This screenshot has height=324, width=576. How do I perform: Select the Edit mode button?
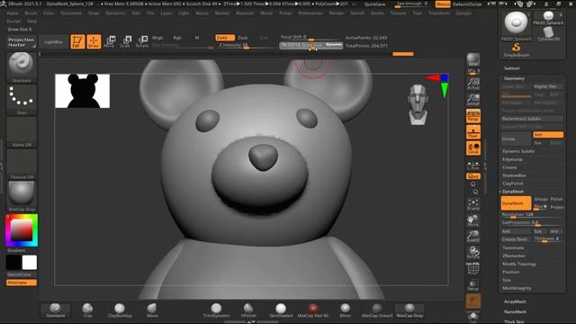click(77, 42)
